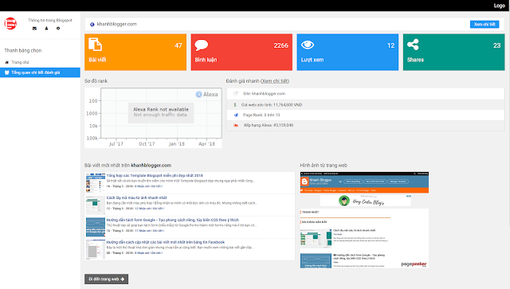Click thumbnail of bảng tin Facebook post
510x289 pixels.
(x=96, y=249)
